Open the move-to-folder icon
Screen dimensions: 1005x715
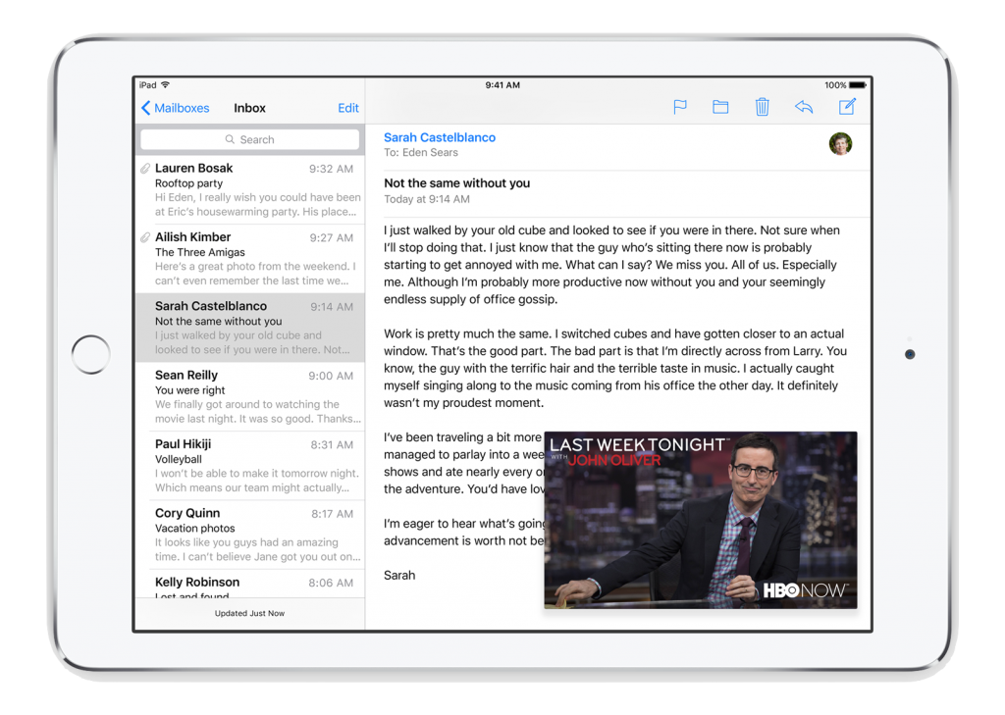point(720,107)
